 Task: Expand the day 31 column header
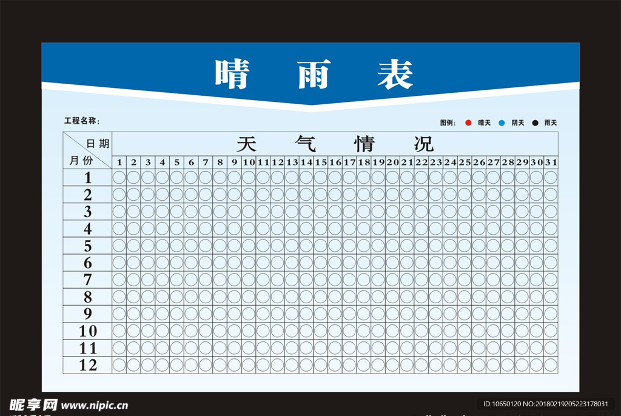(x=551, y=162)
